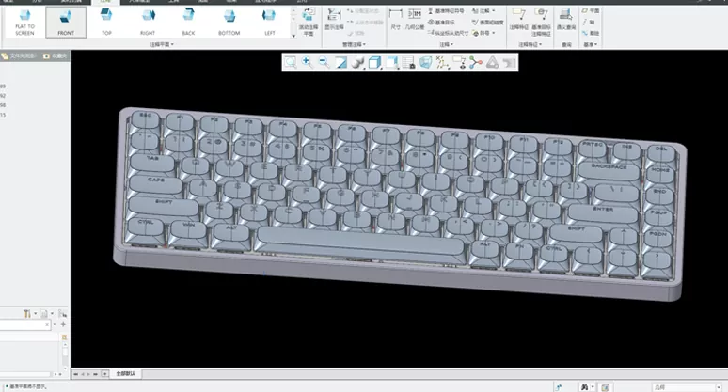Select the BACK annotation plane
Image resolution: width=728 pixels, height=392 pixels.
[x=188, y=23]
